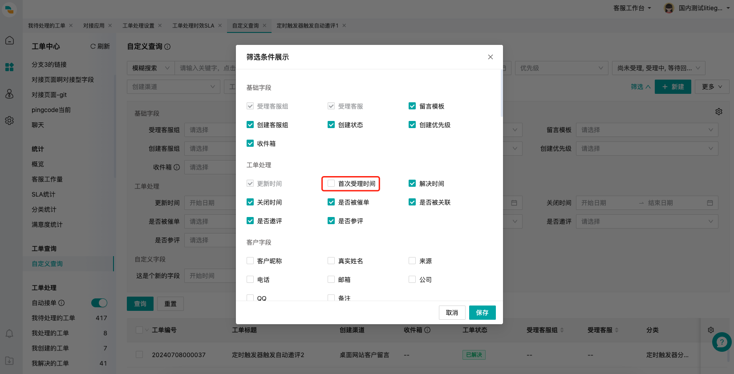The width and height of the screenshot is (734, 374).
Task: Click info icon beside 自动接单
Action: (x=61, y=303)
